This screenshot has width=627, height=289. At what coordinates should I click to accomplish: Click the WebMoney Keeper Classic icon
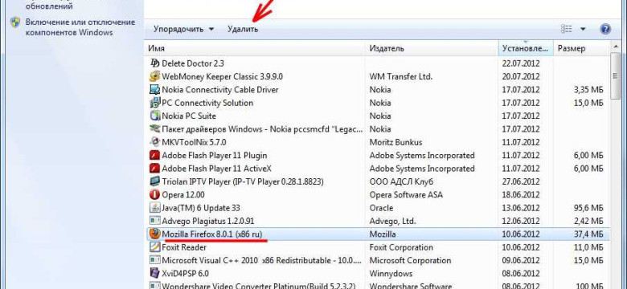(154, 76)
